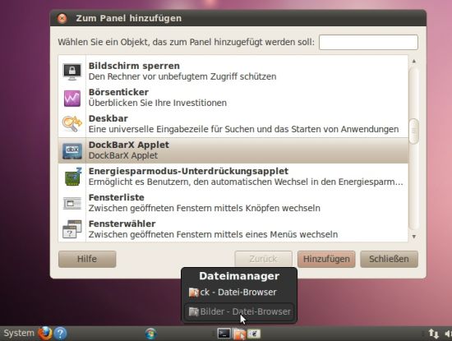Click the disabled Zurück button

263,259
